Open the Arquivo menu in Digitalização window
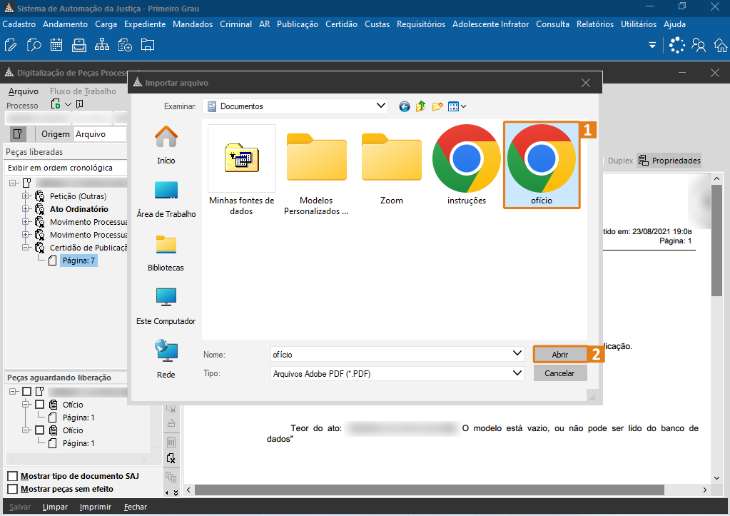The height and width of the screenshot is (516, 730). coord(24,91)
